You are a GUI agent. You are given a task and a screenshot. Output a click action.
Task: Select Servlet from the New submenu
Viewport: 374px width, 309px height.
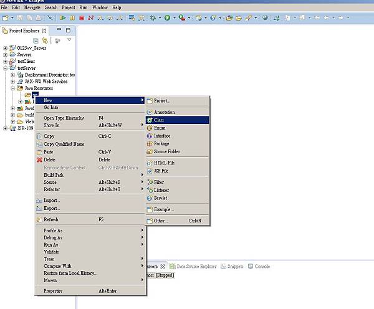click(x=160, y=198)
